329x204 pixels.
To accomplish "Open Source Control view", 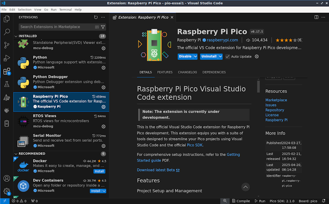I will pyautogui.click(x=7, y=45).
